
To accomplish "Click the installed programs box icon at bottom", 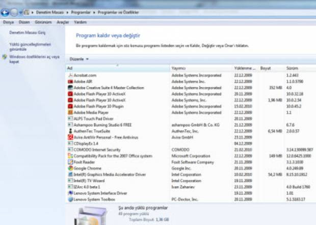I will tap(91, 215).
